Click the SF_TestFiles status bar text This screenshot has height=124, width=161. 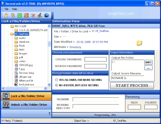point(120,121)
